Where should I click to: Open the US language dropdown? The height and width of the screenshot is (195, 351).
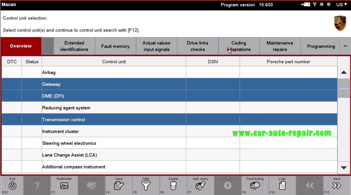click(x=342, y=5)
